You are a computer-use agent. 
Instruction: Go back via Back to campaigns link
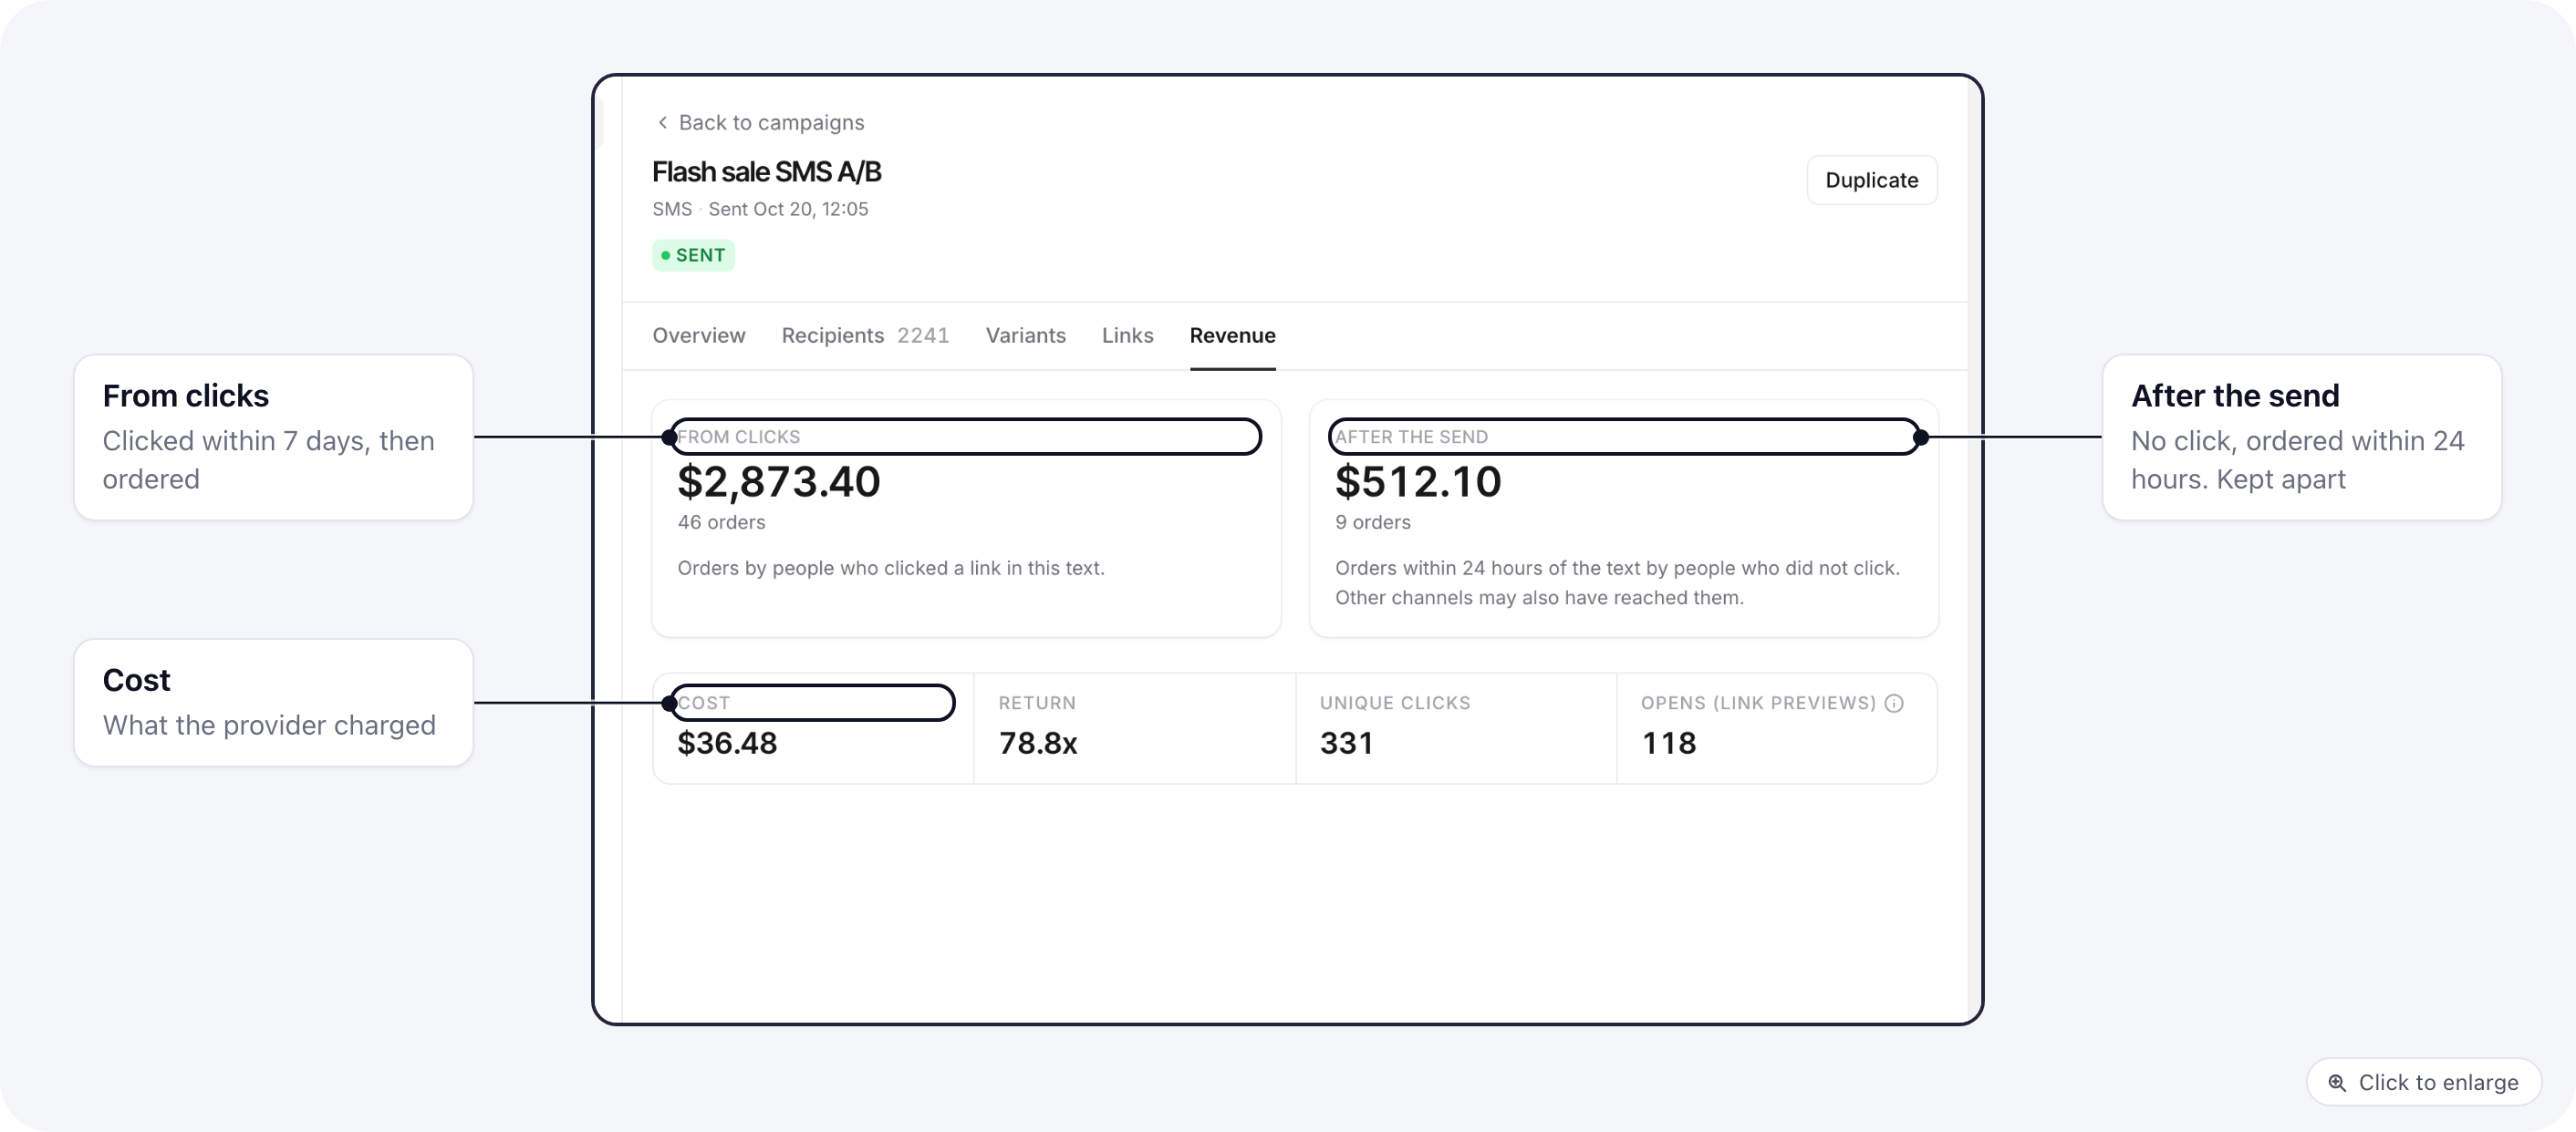(760, 122)
